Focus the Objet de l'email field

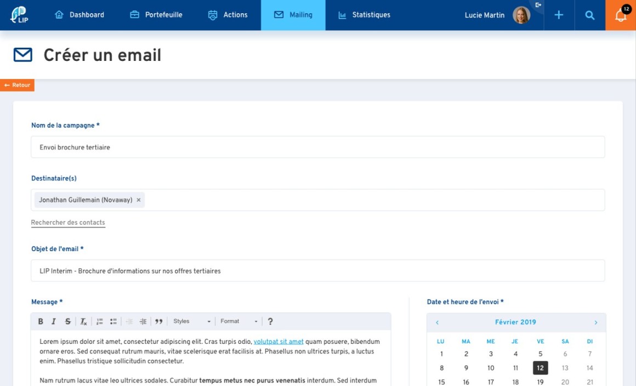pos(317,270)
